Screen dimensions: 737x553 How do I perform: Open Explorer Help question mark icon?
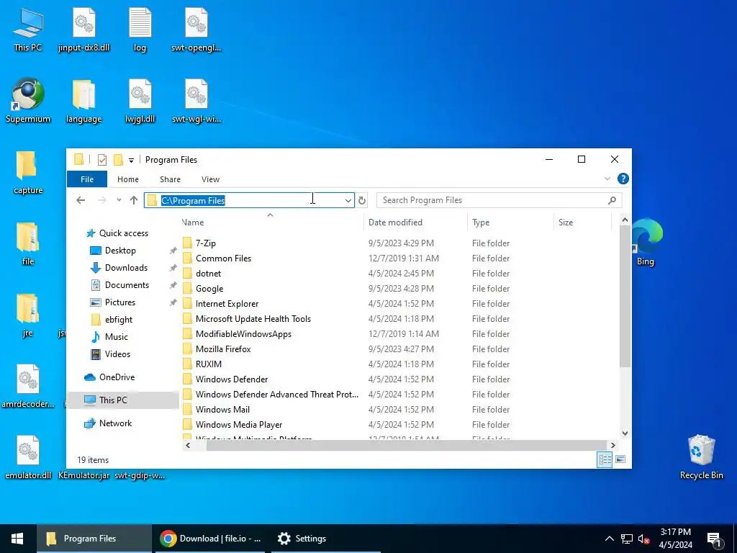pos(623,179)
